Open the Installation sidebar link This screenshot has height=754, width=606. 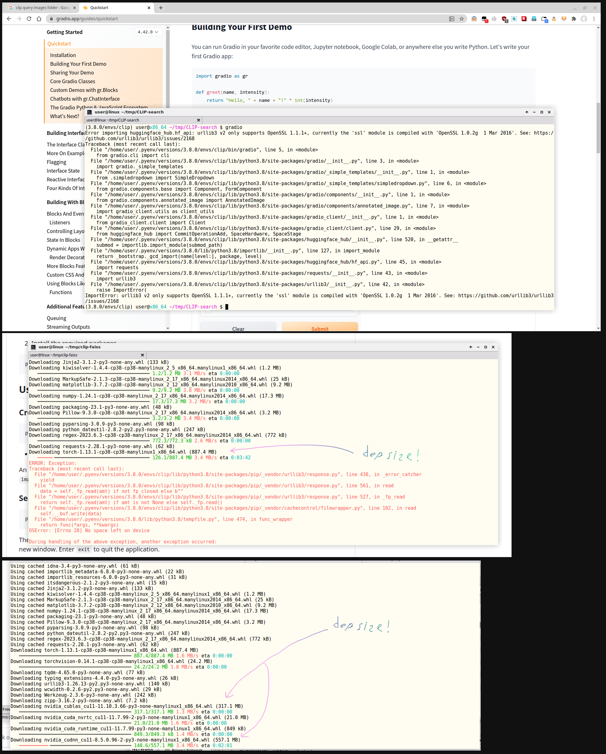tap(63, 55)
